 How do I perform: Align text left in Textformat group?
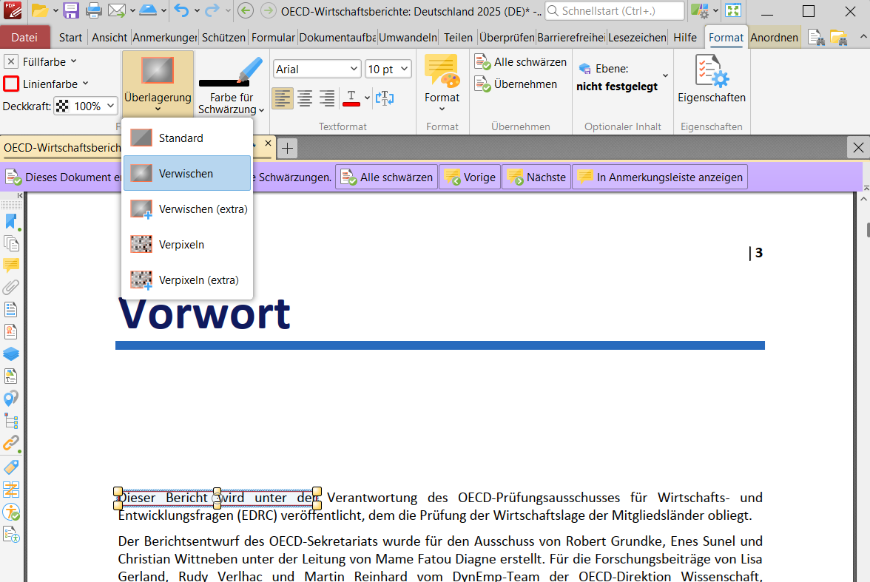click(x=283, y=98)
